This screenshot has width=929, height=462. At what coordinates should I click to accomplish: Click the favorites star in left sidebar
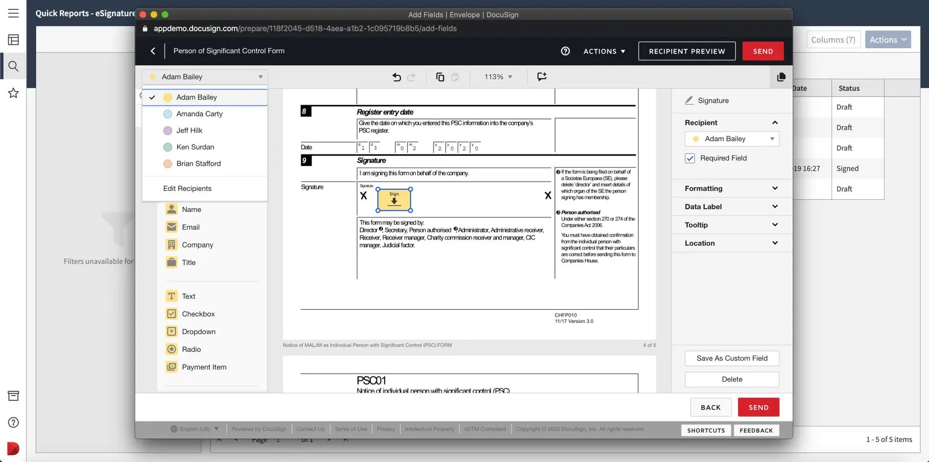13,93
